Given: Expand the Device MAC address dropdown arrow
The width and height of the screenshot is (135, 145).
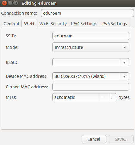Looking at the screenshot, I should point(125,76).
